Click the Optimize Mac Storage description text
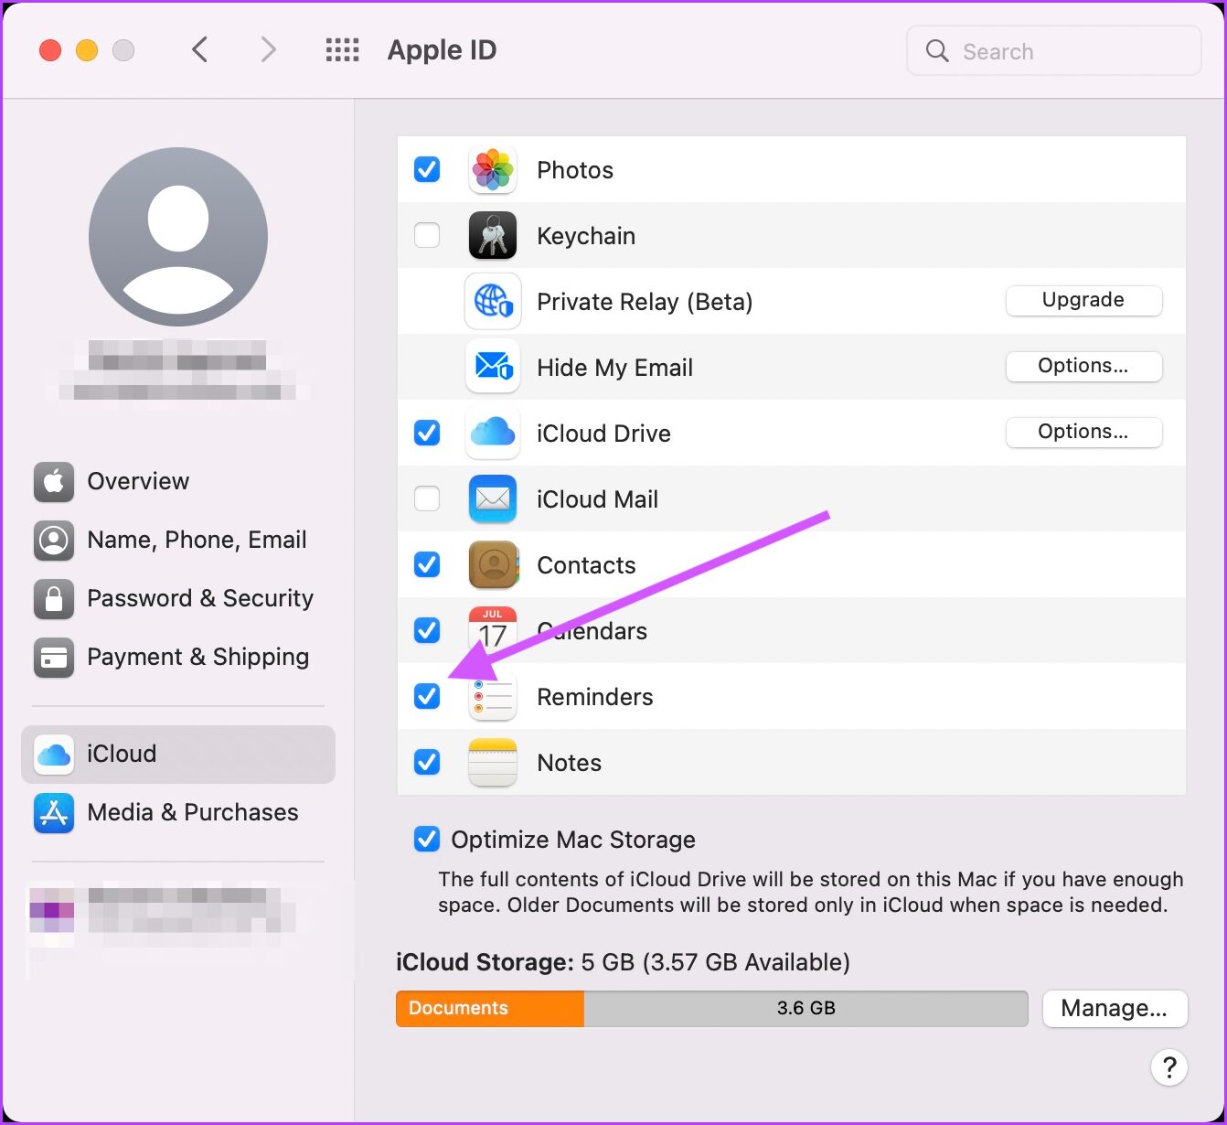This screenshot has height=1125, width=1227. [x=810, y=892]
